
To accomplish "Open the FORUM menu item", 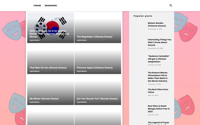I will [x=37, y=6].
